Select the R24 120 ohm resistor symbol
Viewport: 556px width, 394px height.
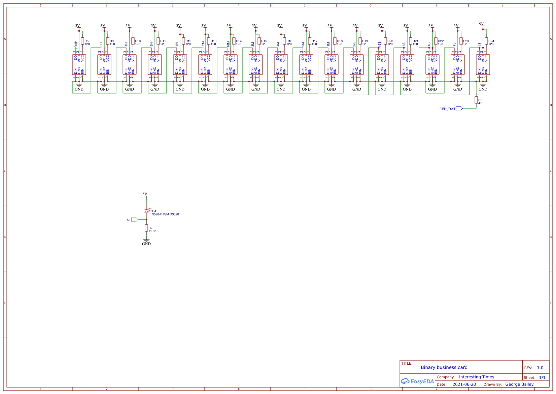pos(486,41)
